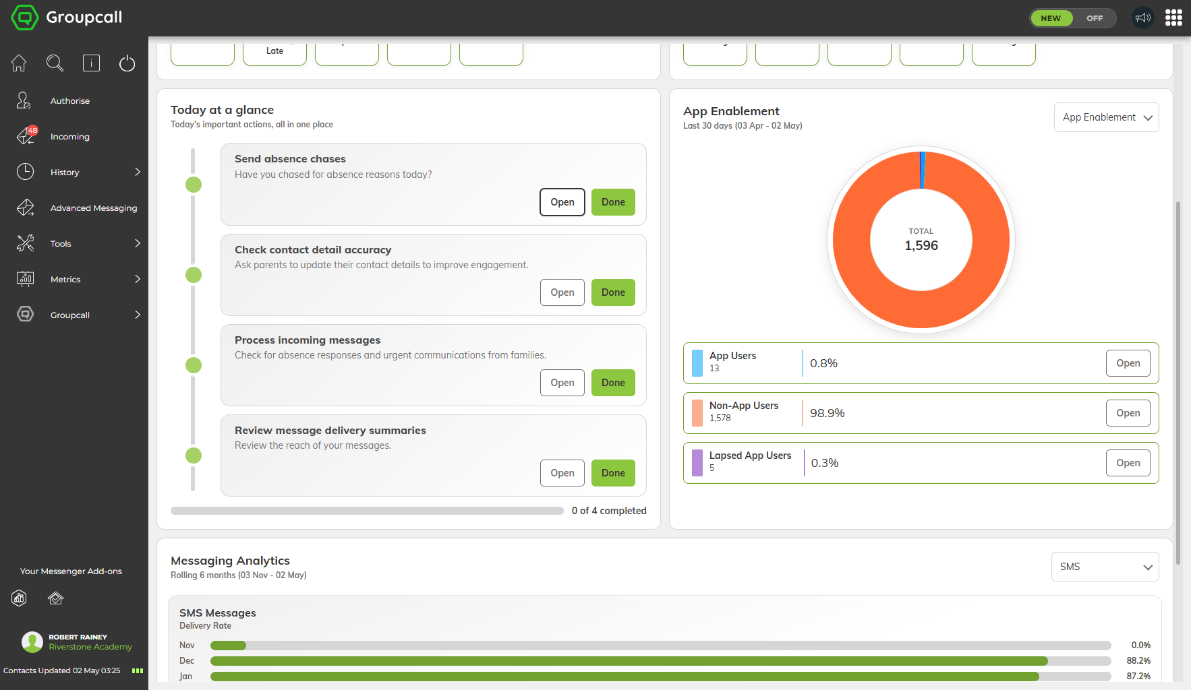The image size is (1191, 690).
Task: Open Review message delivery summaries task
Action: (562, 473)
